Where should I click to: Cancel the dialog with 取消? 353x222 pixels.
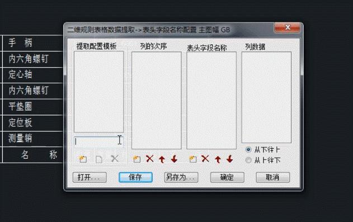pyautogui.click(x=272, y=177)
